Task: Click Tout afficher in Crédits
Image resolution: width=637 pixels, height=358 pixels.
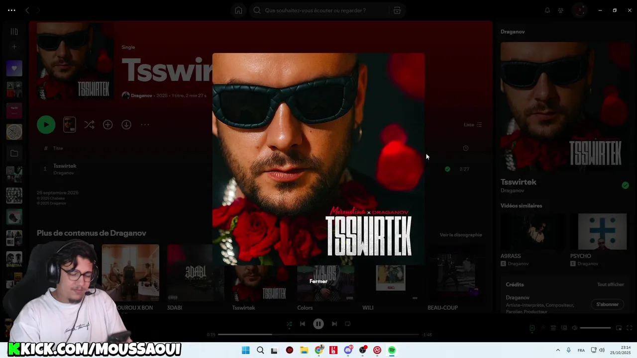Action: coord(611,285)
